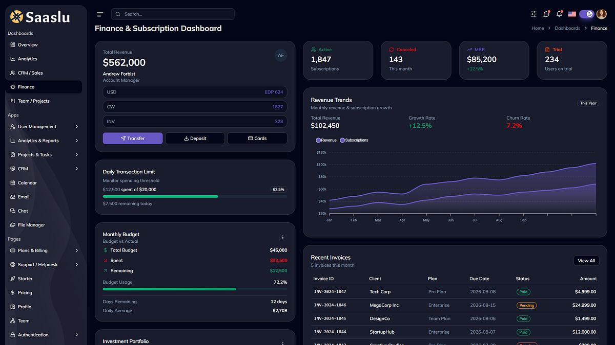Viewport: 615px width, 345px height.
Task: Click the Trial document icon
Action: pos(547,50)
